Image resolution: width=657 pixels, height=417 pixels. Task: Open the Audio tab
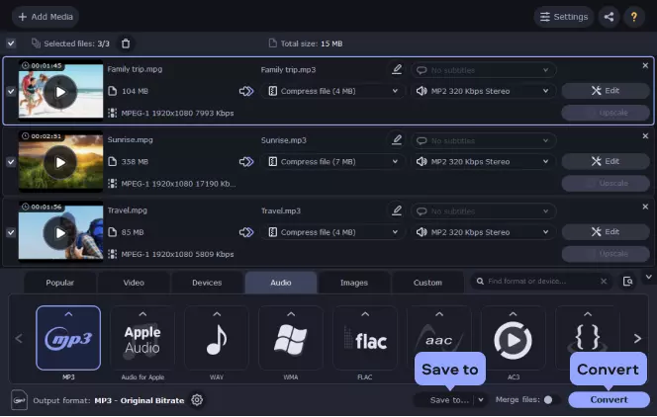281,283
